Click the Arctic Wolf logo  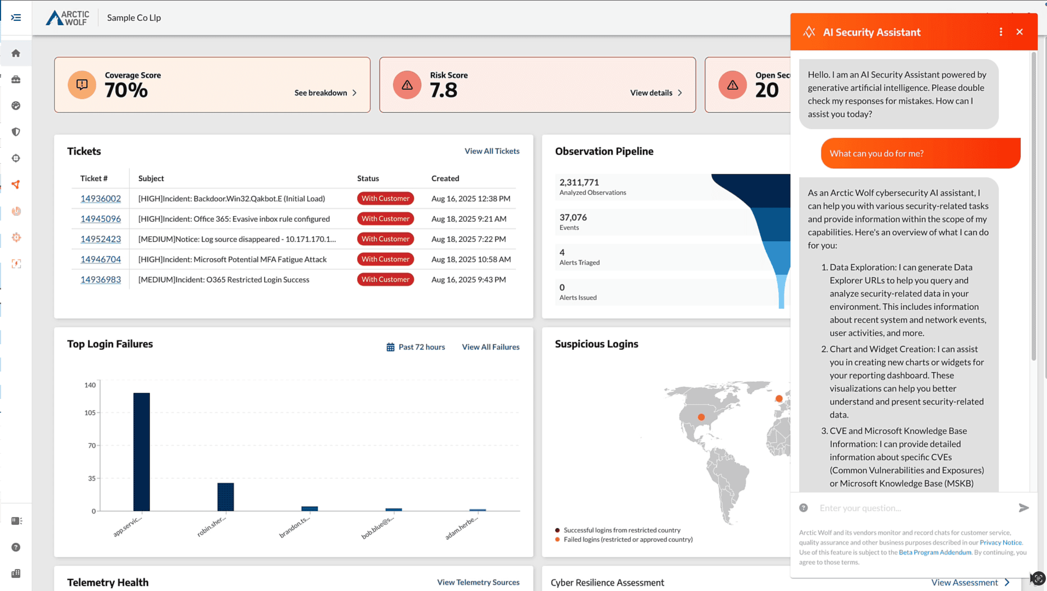67,18
